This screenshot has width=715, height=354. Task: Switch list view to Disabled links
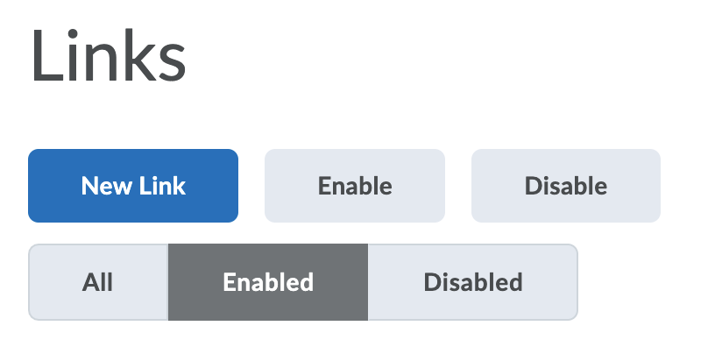(473, 282)
